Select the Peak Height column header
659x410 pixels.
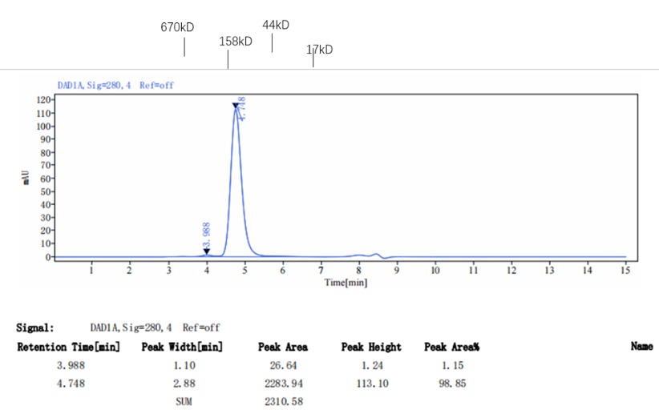(x=371, y=348)
